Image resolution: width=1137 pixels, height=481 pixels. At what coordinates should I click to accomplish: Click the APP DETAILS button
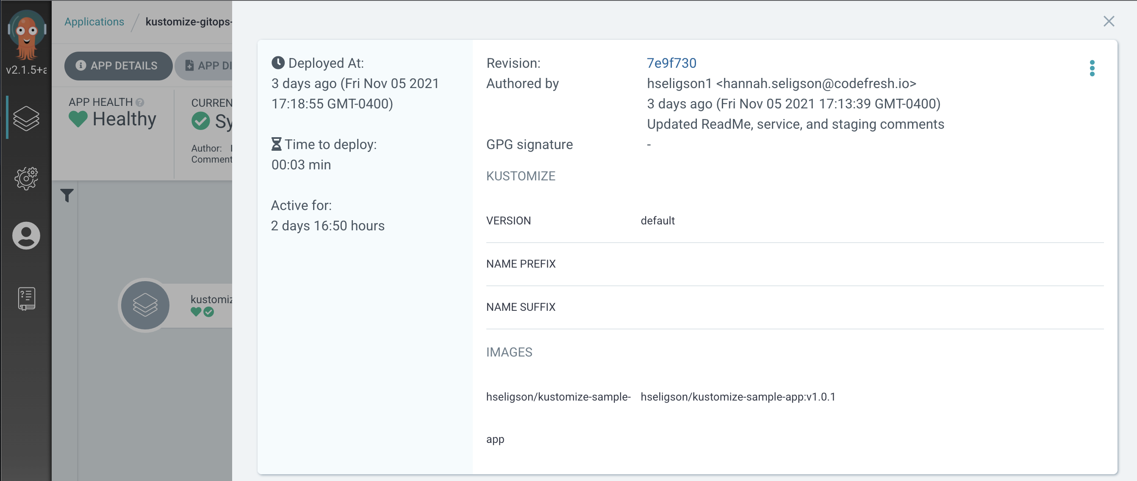[x=118, y=66]
